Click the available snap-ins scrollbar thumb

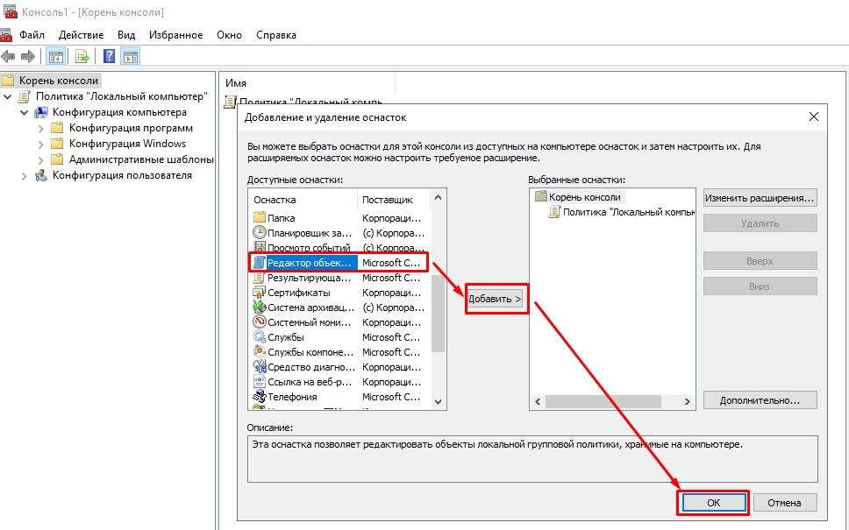[438, 313]
